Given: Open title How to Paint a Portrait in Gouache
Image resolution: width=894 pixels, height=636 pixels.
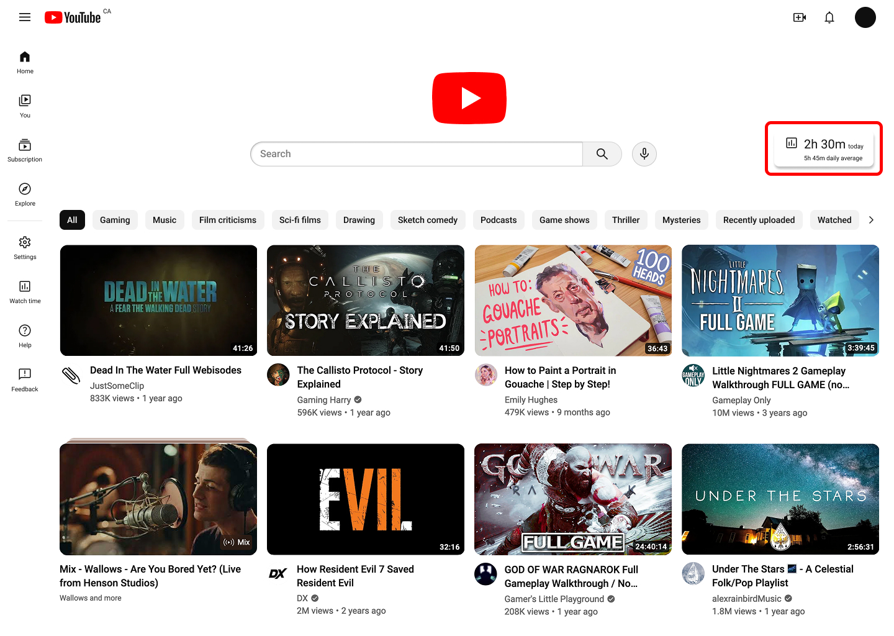Looking at the screenshot, I should pyautogui.click(x=561, y=377).
